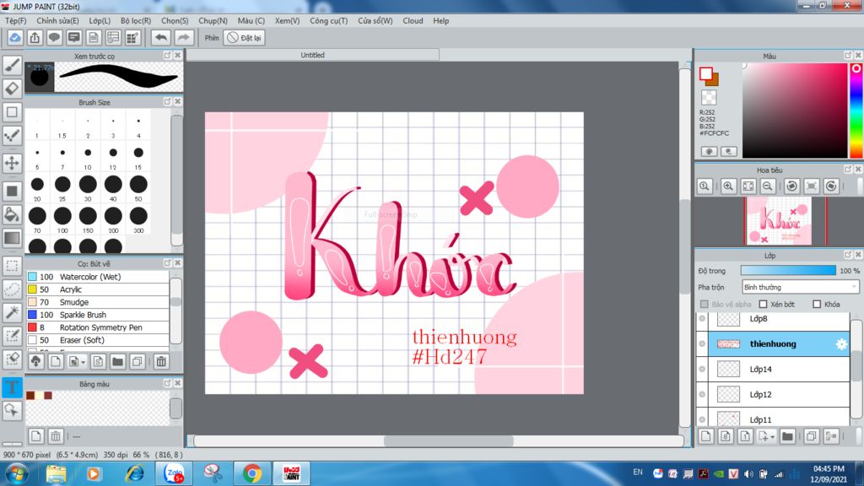Open the Bộ lọc(R) menu

click(136, 20)
